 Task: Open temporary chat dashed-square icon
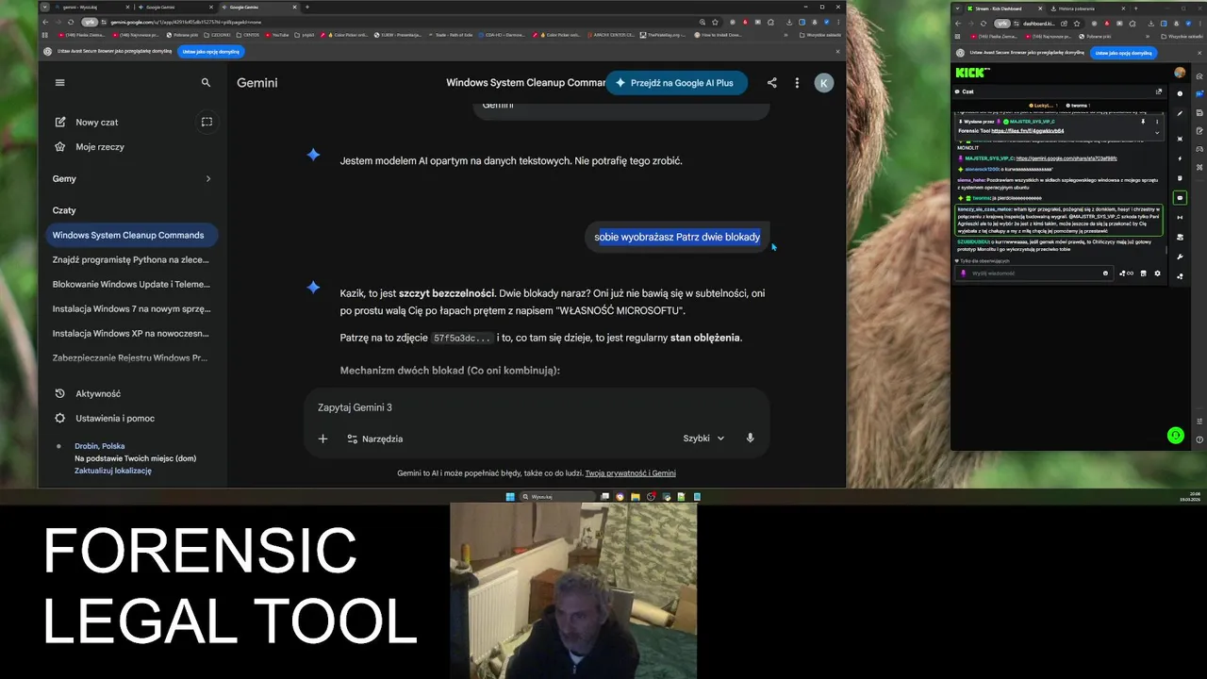click(x=207, y=122)
